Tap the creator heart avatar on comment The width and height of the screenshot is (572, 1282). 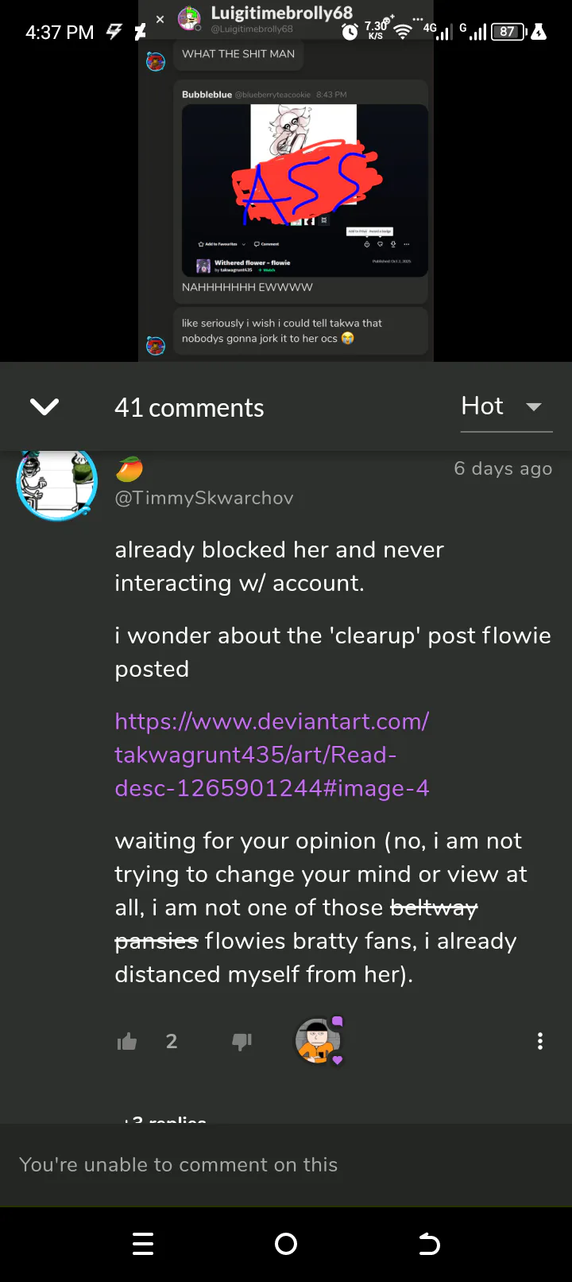coord(319,1040)
